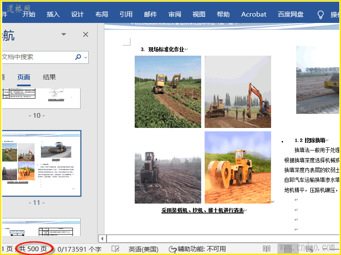
Task: Click the 共 500 页 page count
Action: click(33, 249)
